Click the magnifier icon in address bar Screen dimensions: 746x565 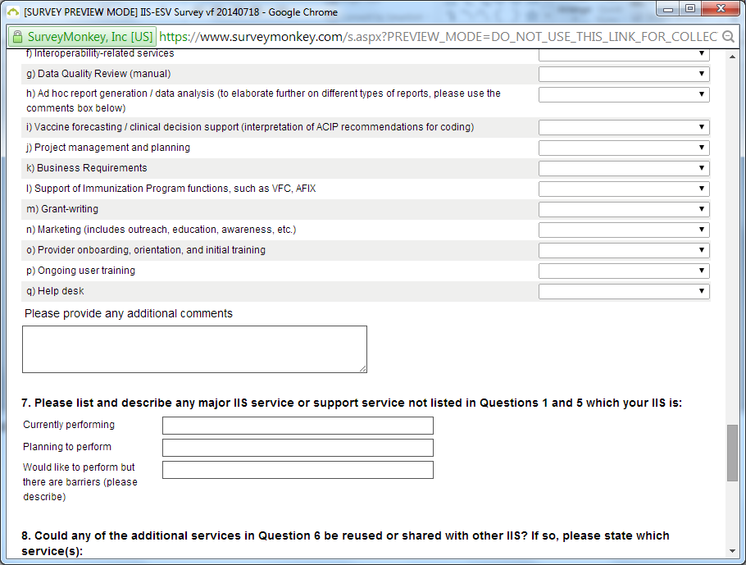728,37
